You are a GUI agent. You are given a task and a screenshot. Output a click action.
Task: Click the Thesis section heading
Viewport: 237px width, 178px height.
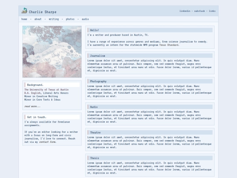click(150, 158)
